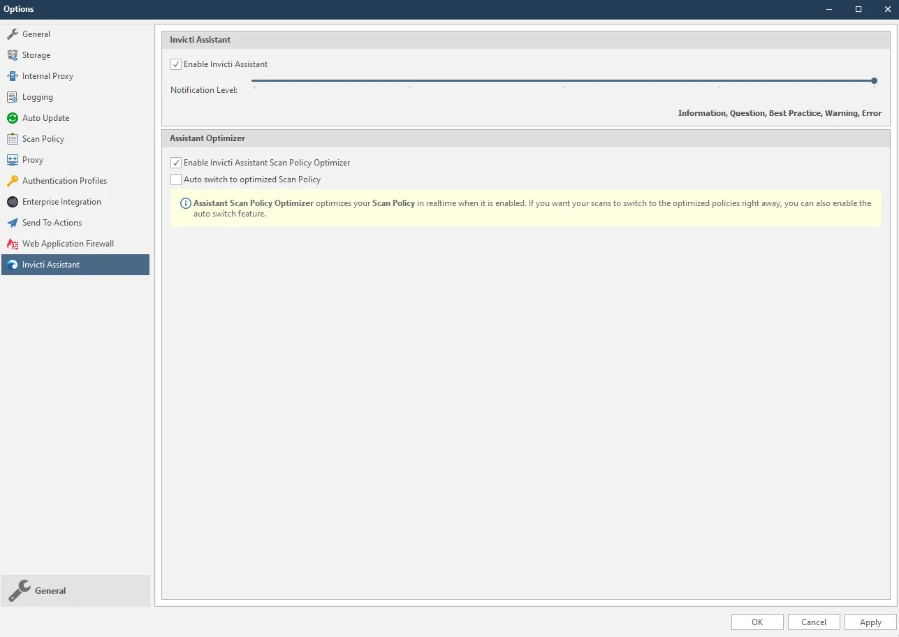Click the Logging icon
The image size is (899, 637).
[x=12, y=97]
